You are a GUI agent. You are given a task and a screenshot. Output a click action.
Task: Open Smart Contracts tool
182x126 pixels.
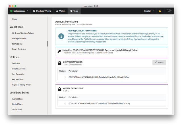(x=19, y=49)
